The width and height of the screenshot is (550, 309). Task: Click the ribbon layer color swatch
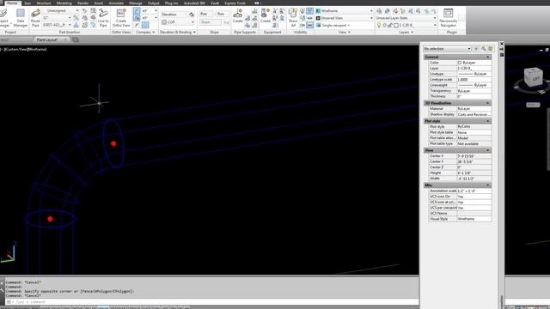(396, 25)
